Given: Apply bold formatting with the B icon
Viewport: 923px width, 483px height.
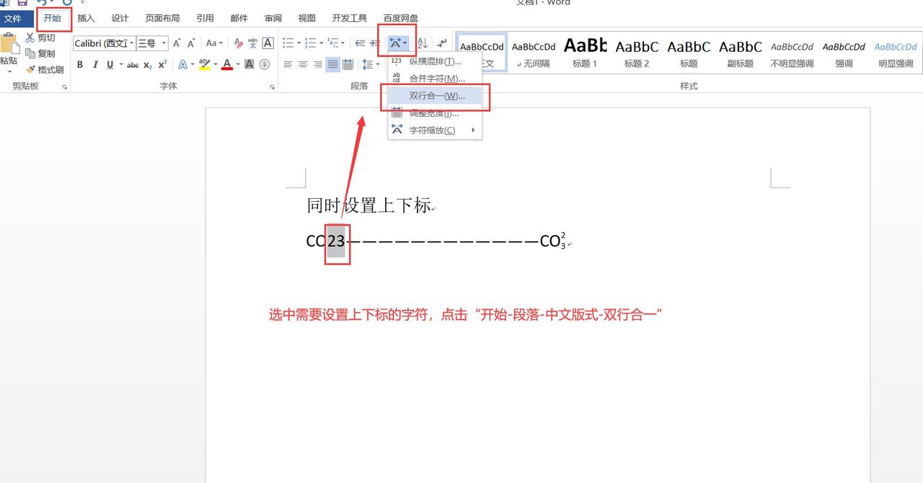Looking at the screenshot, I should 79,64.
